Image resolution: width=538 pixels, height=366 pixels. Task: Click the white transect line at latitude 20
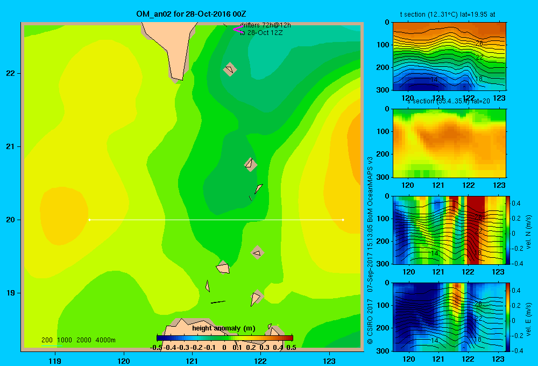coord(216,220)
